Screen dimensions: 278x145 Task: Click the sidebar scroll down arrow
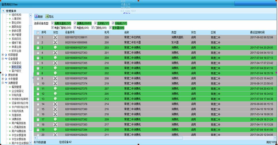pos(31,143)
